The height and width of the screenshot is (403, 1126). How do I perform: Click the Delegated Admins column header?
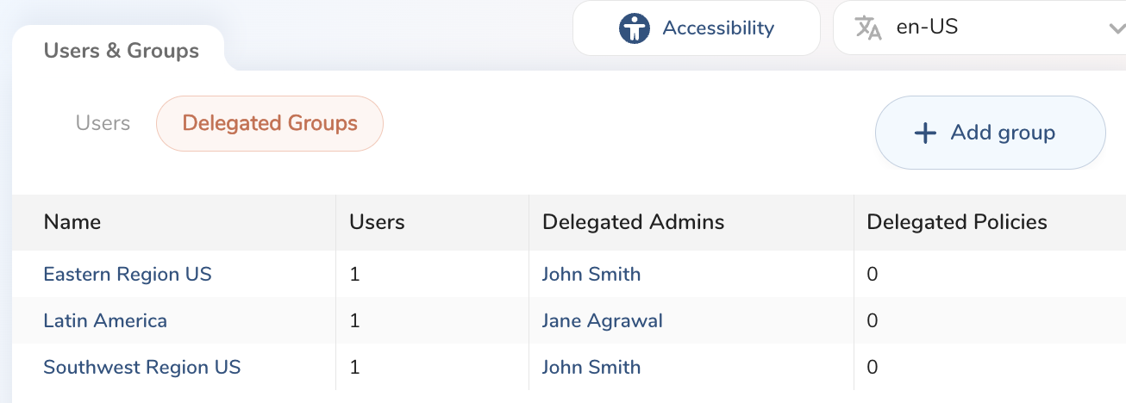[634, 222]
